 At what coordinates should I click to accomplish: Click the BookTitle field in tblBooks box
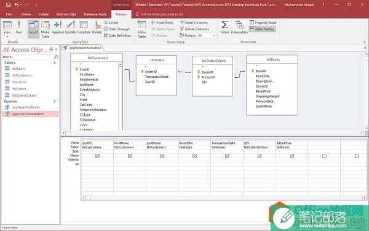tap(262, 76)
